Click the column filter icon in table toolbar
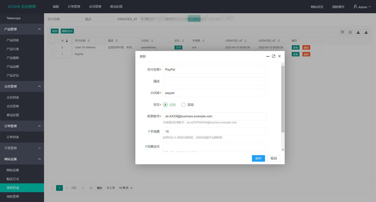376x202 pixels. [342, 32]
